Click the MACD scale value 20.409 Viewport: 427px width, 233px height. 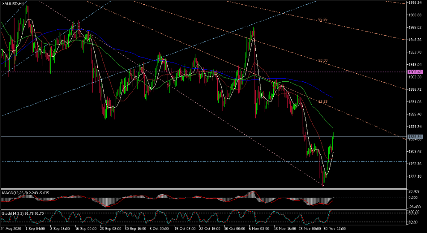(x=415, y=191)
